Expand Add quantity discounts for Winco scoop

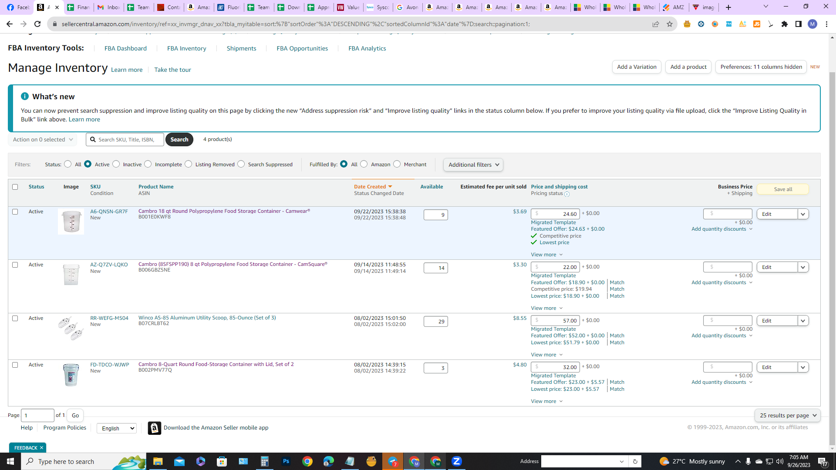pyautogui.click(x=722, y=336)
